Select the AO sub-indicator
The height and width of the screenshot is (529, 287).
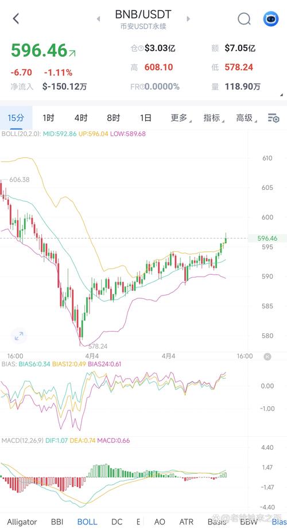(x=160, y=522)
